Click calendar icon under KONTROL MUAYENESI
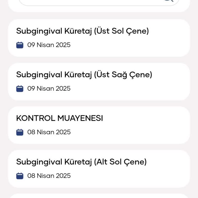The image size is (198, 198). [20, 132]
